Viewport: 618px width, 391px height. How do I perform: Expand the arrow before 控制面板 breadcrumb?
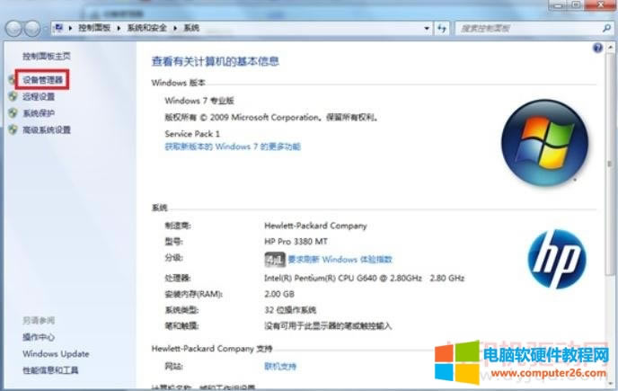[70, 28]
